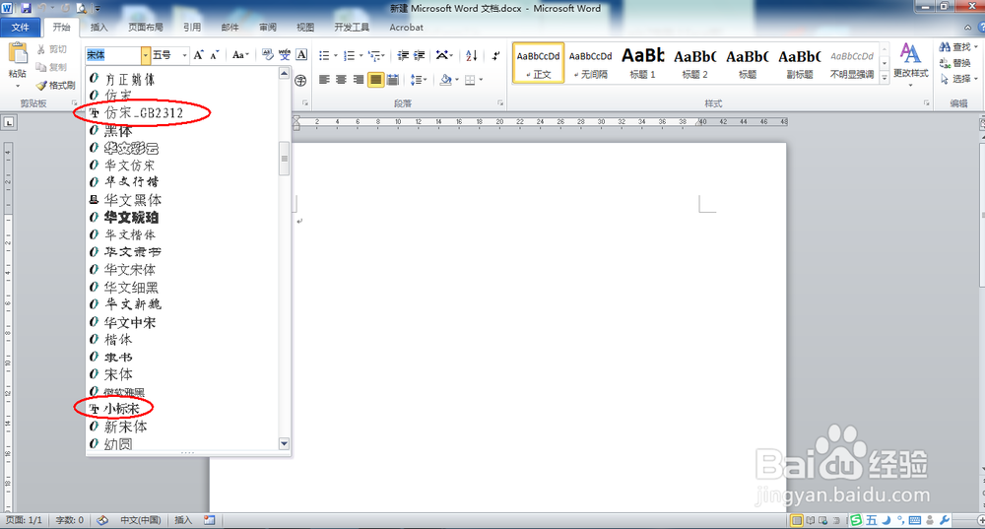Open the File (文件) tab

coord(20,27)
